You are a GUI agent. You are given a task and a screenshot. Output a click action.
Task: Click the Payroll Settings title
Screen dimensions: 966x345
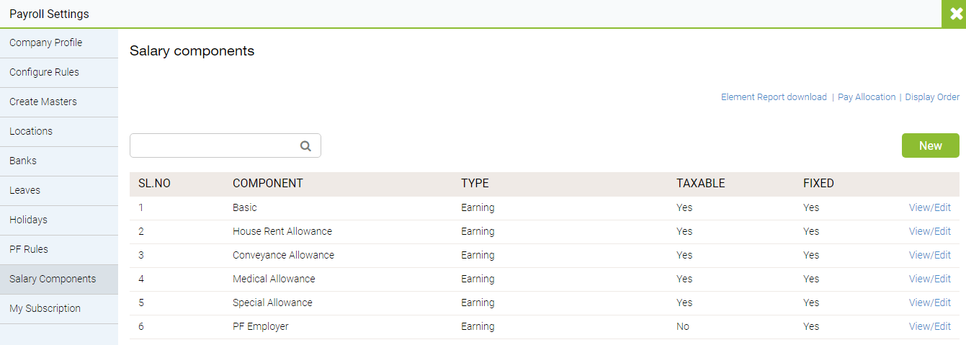(x=49, y=14)
